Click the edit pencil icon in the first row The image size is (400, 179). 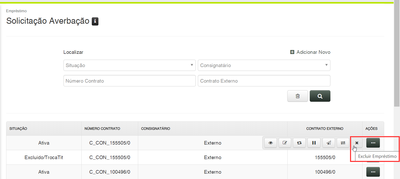coord(285,143)
